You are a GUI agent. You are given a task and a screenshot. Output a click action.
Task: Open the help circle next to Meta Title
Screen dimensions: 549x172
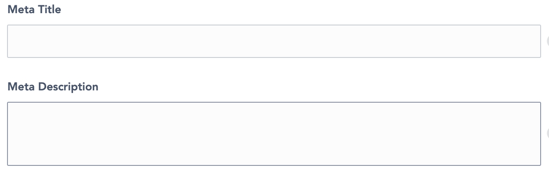(548, 41)
